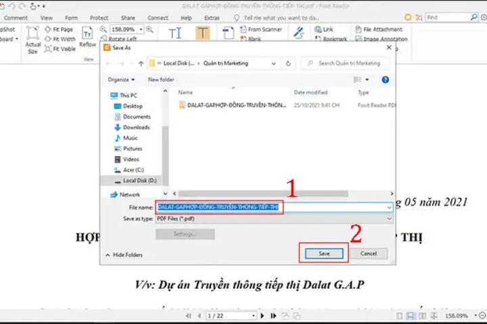
Task: Click the zoom in magnifier icon
Action: (x=149, y=30)
